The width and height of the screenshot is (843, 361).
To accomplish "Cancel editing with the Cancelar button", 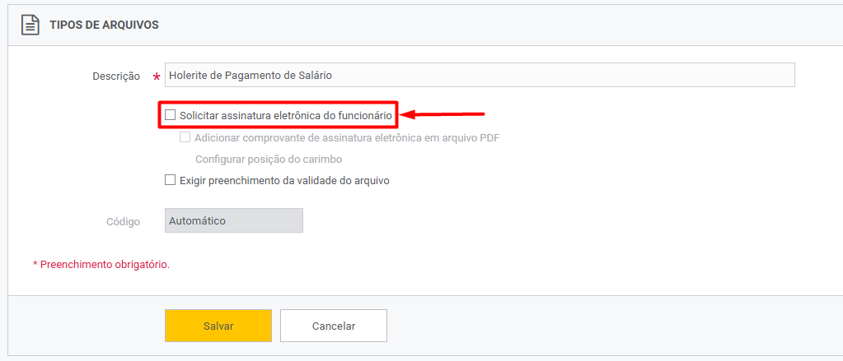I will pyautogui.click(x=334, y=326).
